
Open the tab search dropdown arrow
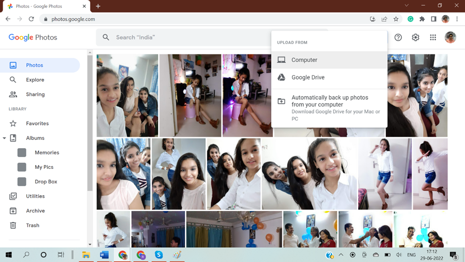[x=407, y=5]
